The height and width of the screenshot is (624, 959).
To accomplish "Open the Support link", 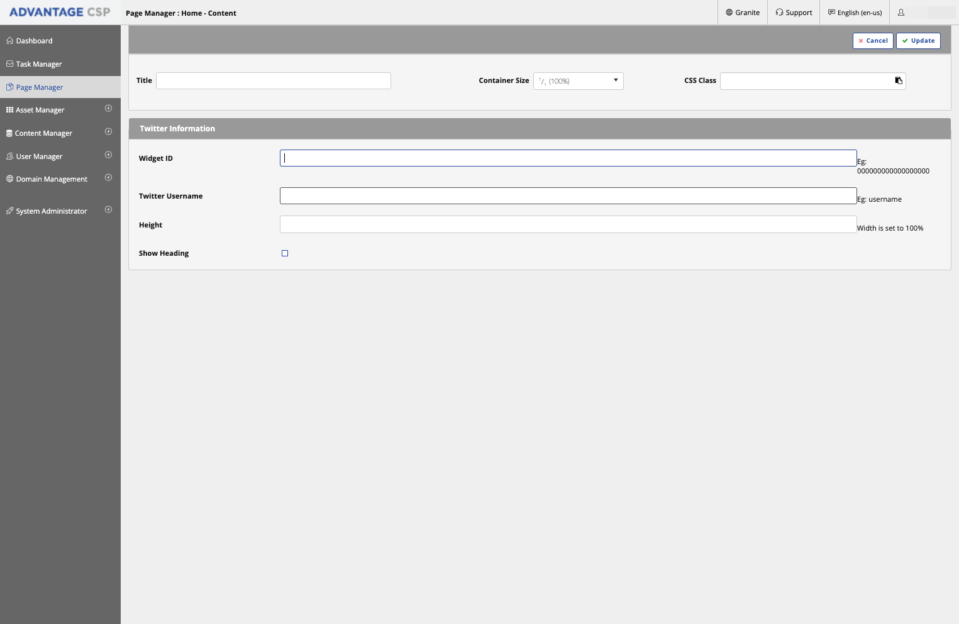I will [x=794, y=13].
